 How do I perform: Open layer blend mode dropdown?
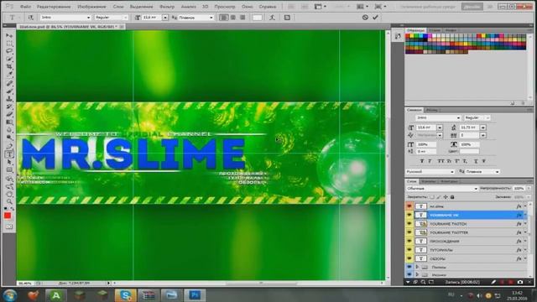[442, 188]
